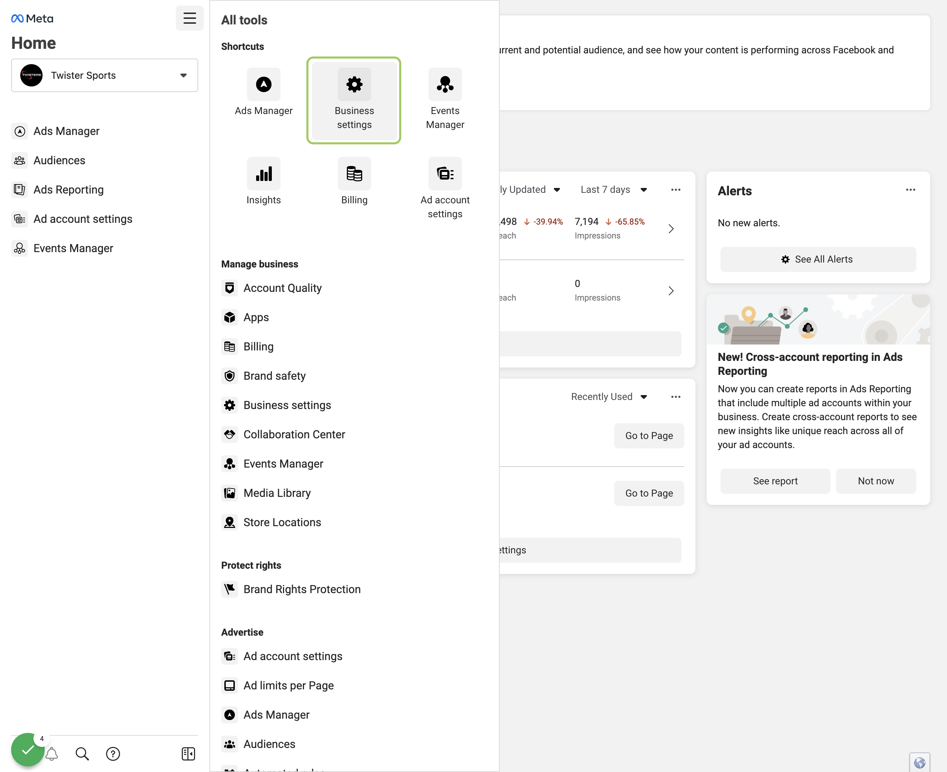This screenshot has width=947, height=772.
Task: Open the Updated sort dropdown
Action: (530, 190)
